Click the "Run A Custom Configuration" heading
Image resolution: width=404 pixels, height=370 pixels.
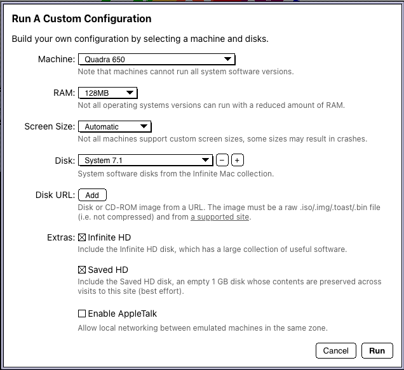[82, 19]
